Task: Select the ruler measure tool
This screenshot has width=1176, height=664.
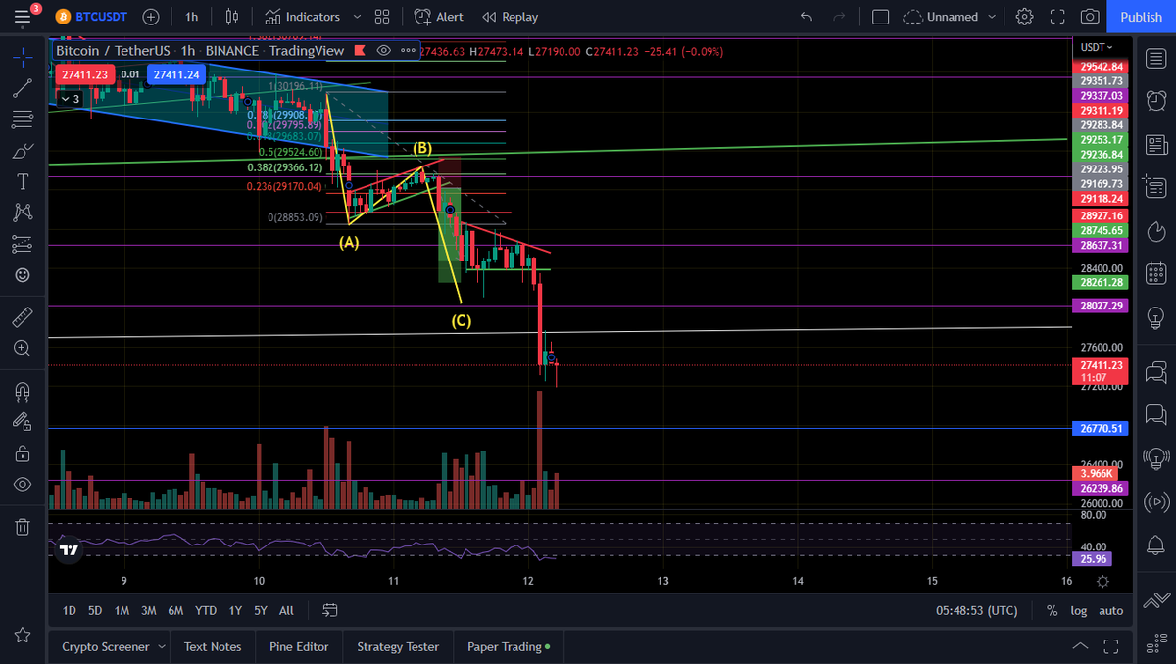Action: point(22,316)
